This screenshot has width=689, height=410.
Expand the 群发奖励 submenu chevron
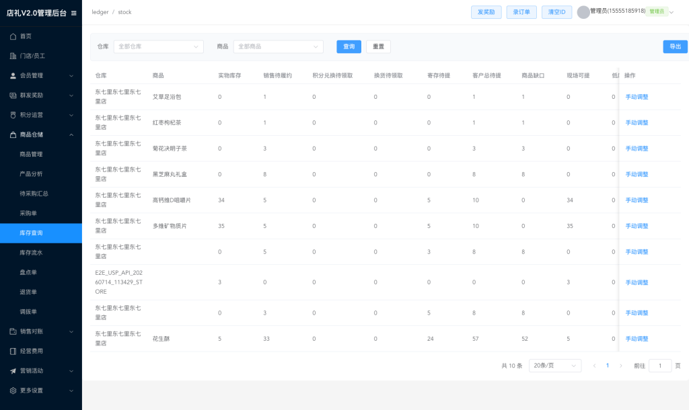click(x=71, y=95)
